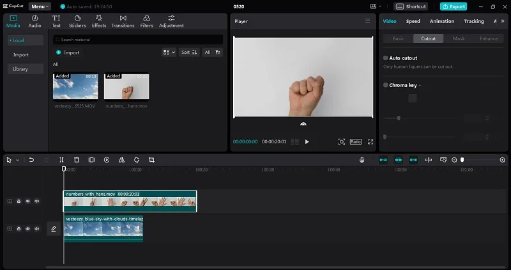Open the Transitions panel

(x=123, y=21)
